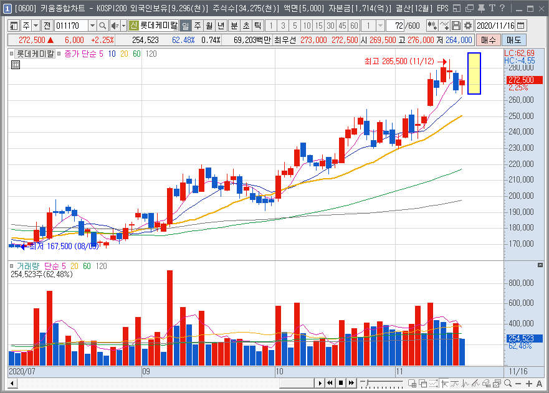Click the data table grid icon

pyautogui.click(x=16, y=65)
